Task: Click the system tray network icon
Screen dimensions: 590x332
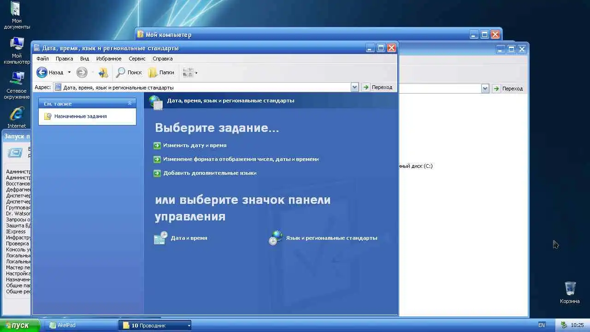Action: [563, 325]
